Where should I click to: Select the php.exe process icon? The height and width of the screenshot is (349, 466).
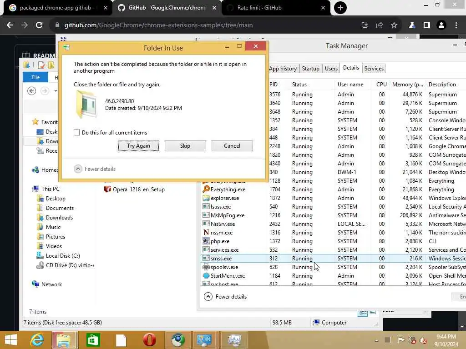[x=206, y=241]
